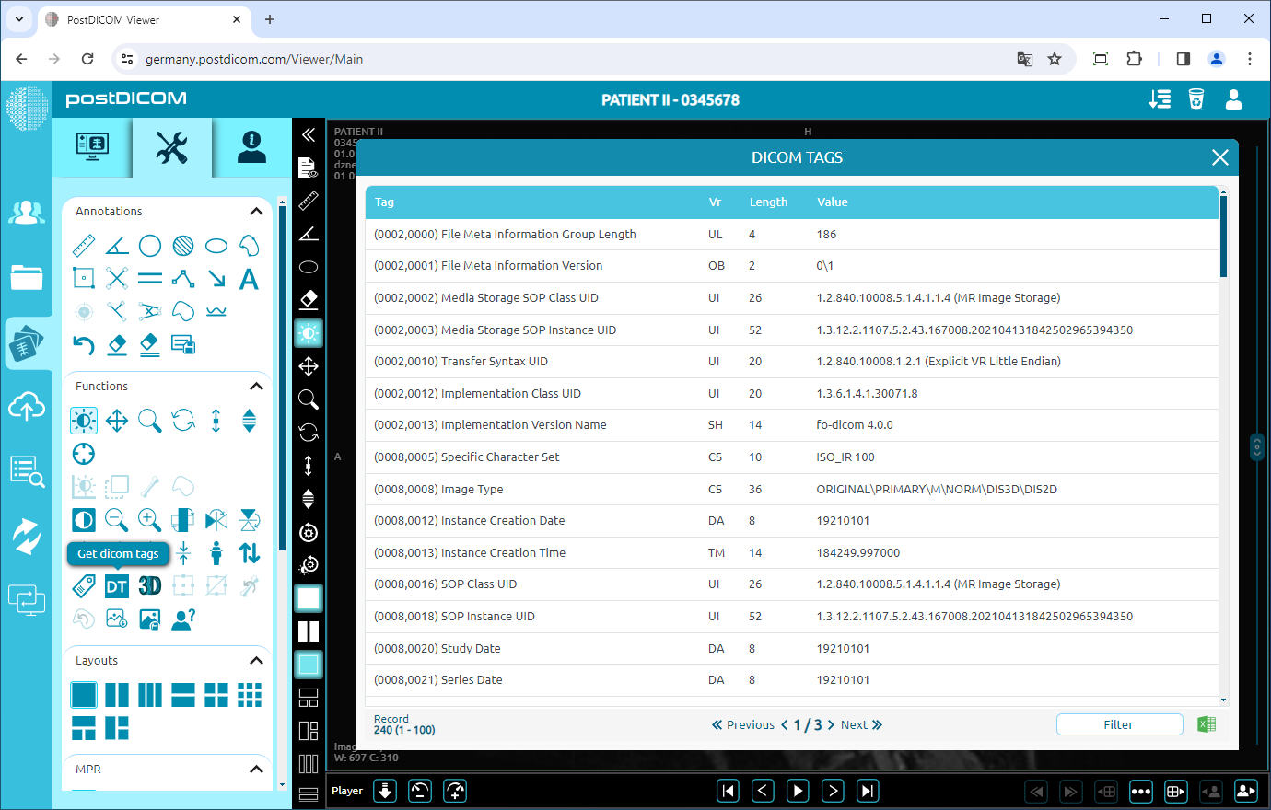Toggle the windowing tool in vertical toolbar
Image resolution: width=1271 pixels, height=810 pixels.
(308, 333)
